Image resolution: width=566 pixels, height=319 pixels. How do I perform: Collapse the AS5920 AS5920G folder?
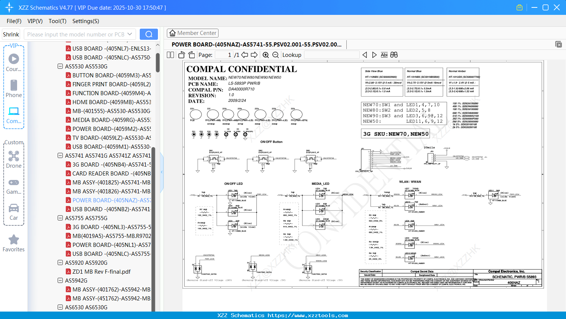(60, 262)
